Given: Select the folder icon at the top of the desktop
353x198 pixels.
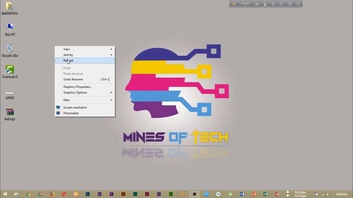Looking at the screenshot, I should point(10,9).
